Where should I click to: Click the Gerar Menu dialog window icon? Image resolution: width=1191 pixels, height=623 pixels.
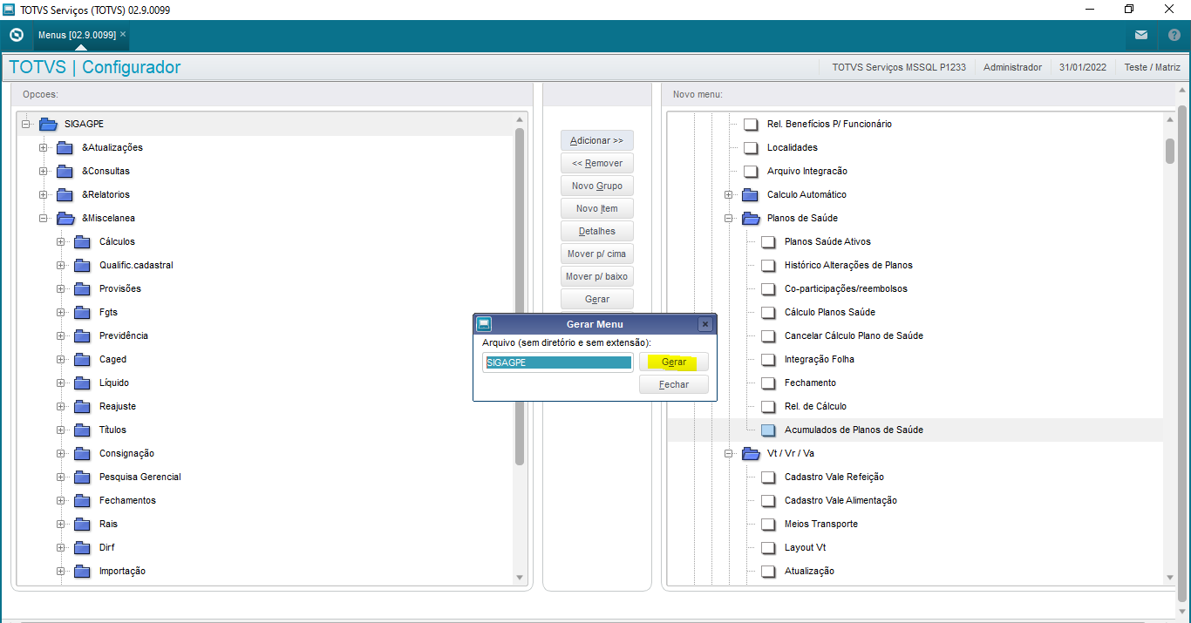coord(484,324)
